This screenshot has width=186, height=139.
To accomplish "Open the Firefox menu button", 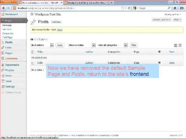I will tap(7, 2).
